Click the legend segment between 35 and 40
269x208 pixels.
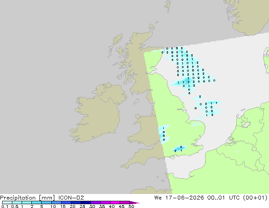coord(105,202)
